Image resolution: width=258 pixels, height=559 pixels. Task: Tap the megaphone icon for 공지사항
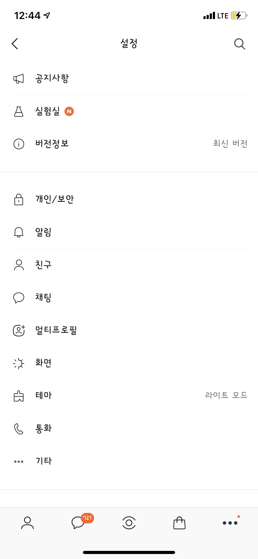click(x=18, y=79)
